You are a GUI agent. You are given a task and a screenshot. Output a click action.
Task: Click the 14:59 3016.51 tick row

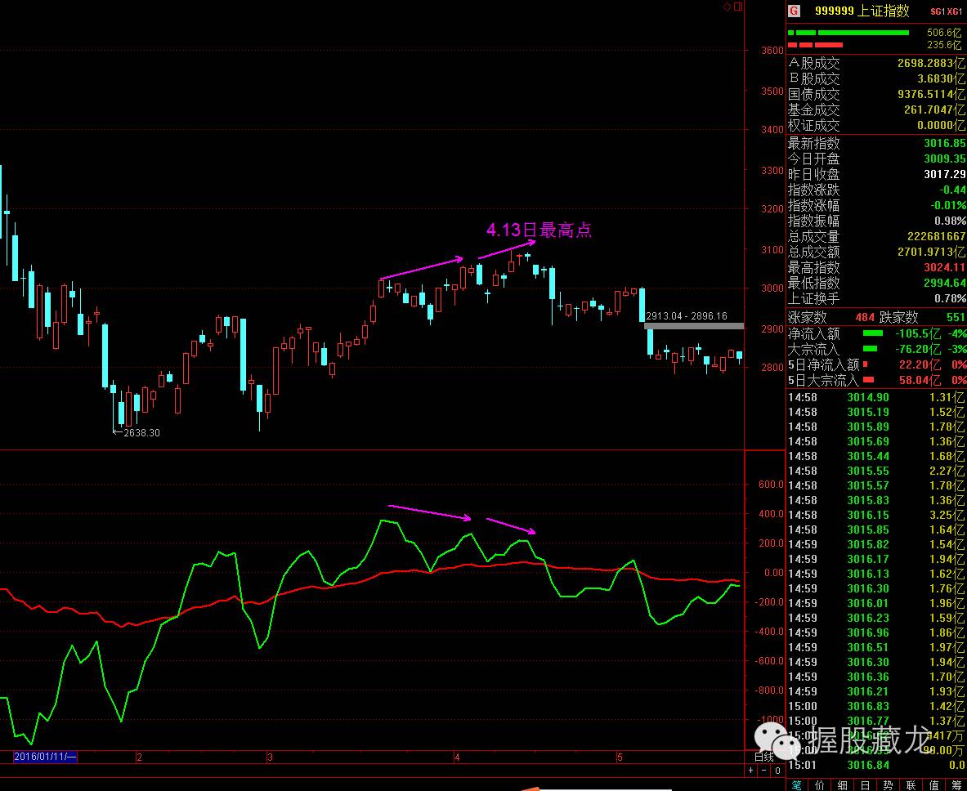tap(876, 647)
